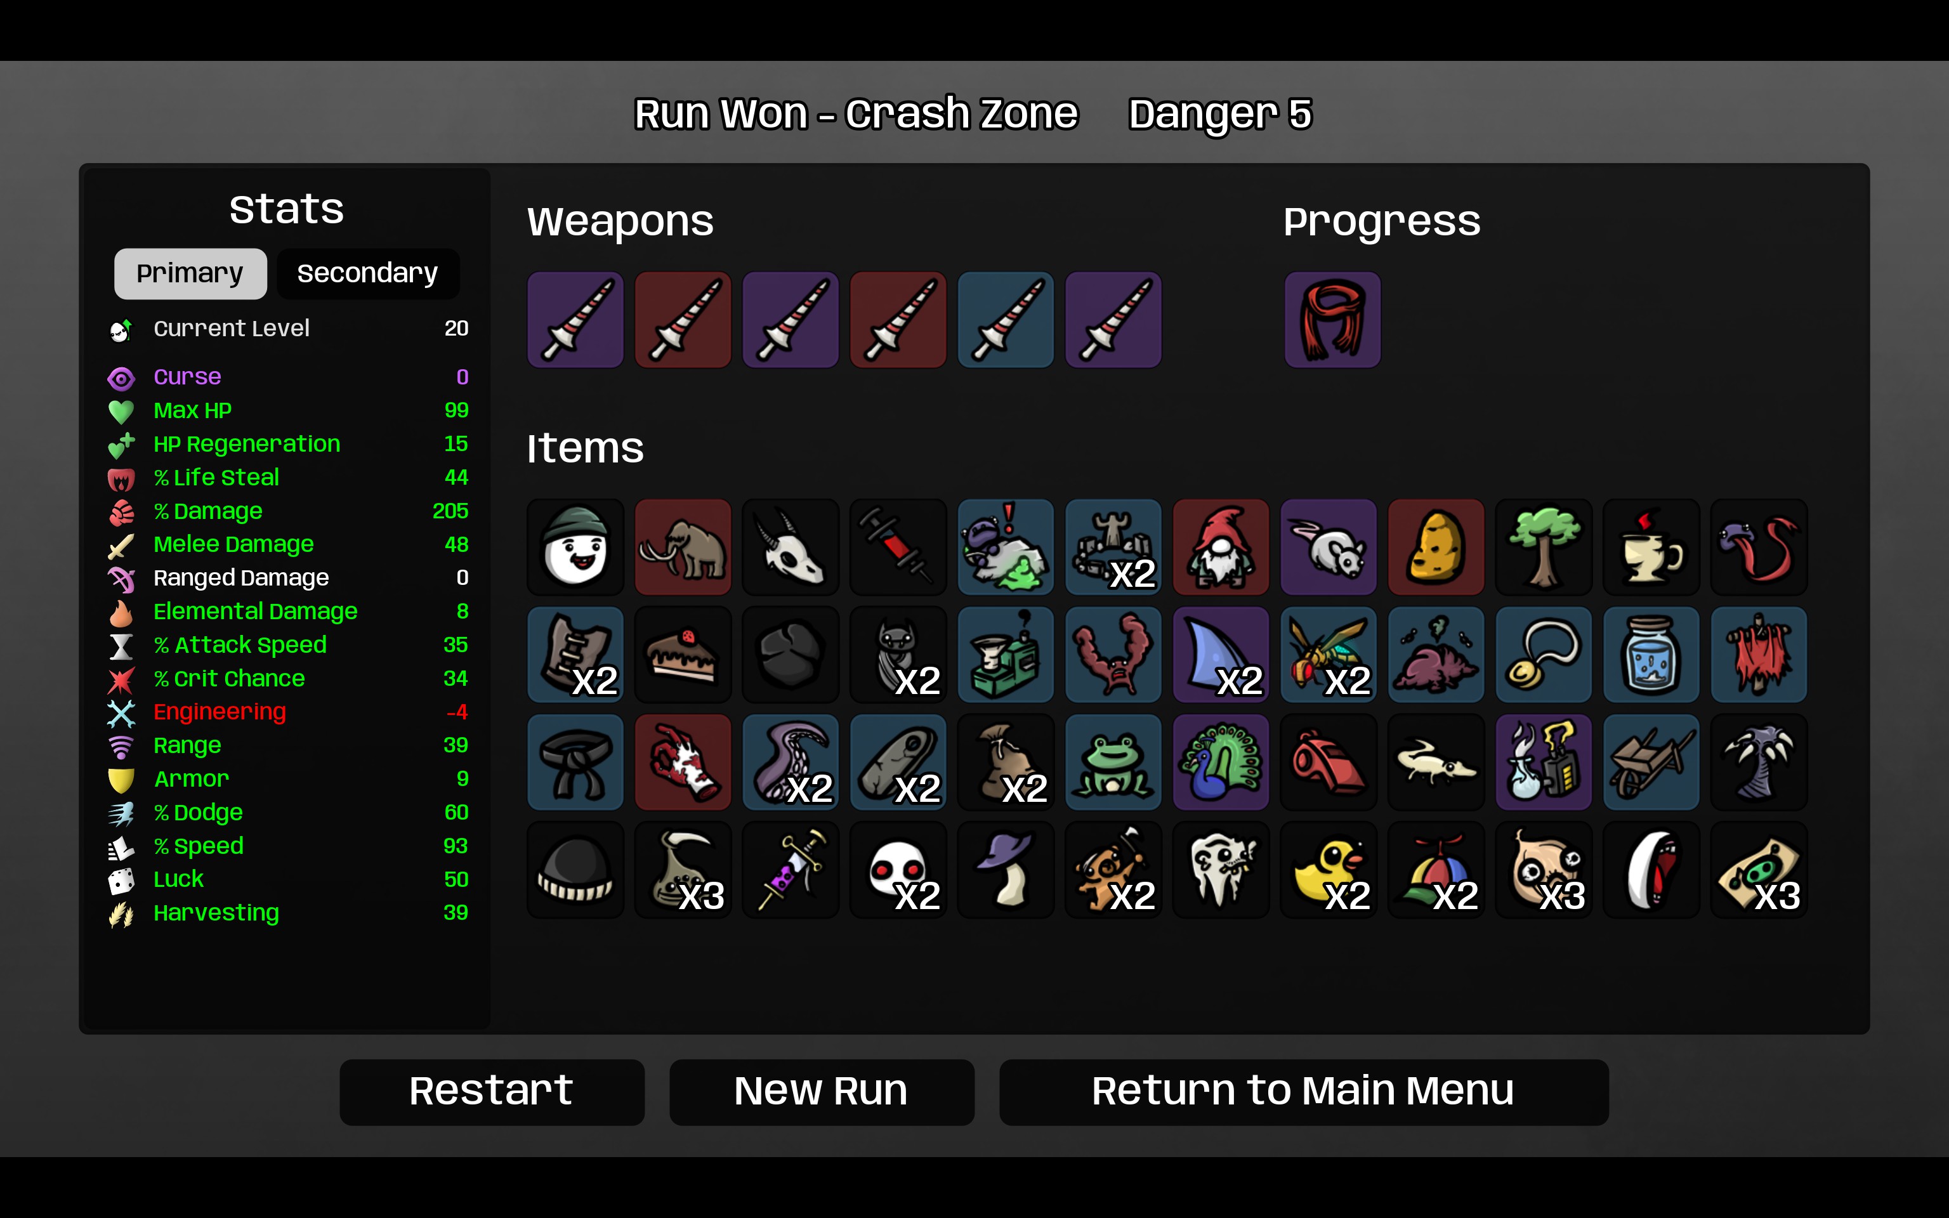Select the blue-background sword weapon
Image resolution: width=1949 pixels, height=1218 pixels.
point(1005,320)
